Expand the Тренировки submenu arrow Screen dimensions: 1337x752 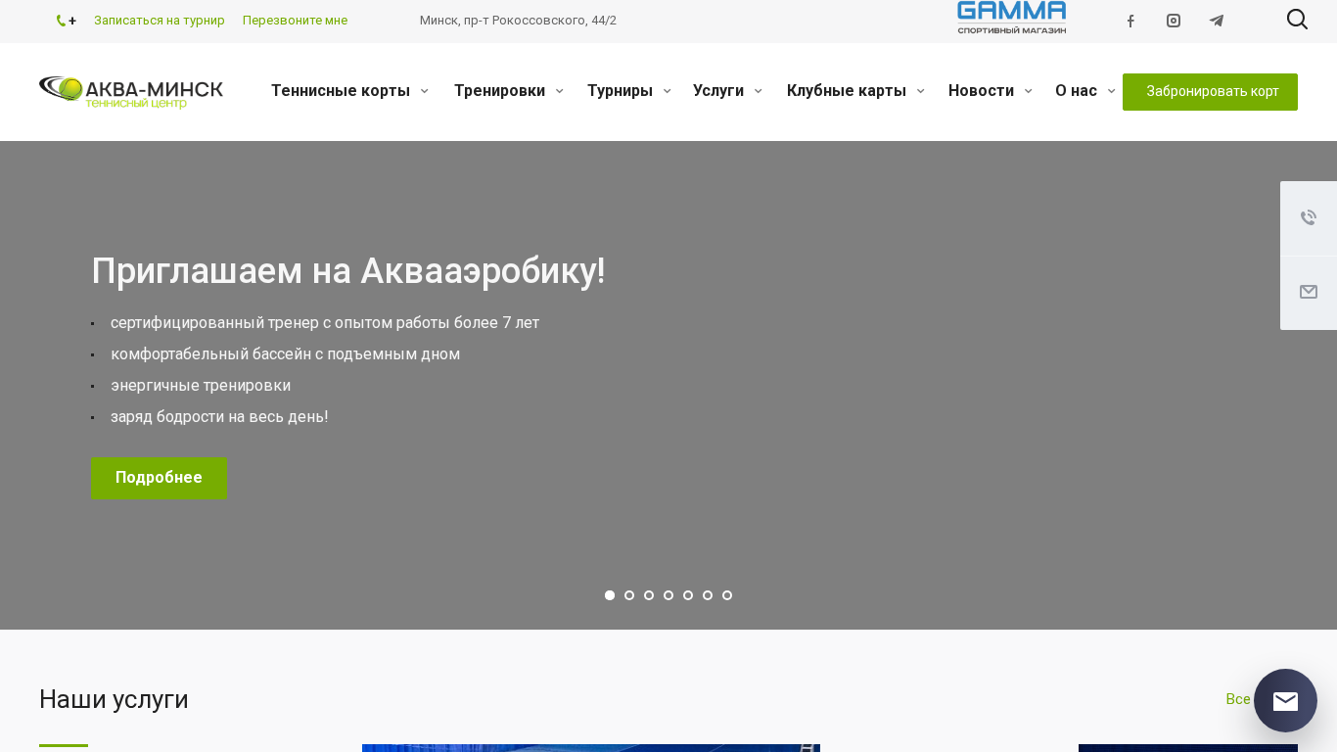pos(560,91)
